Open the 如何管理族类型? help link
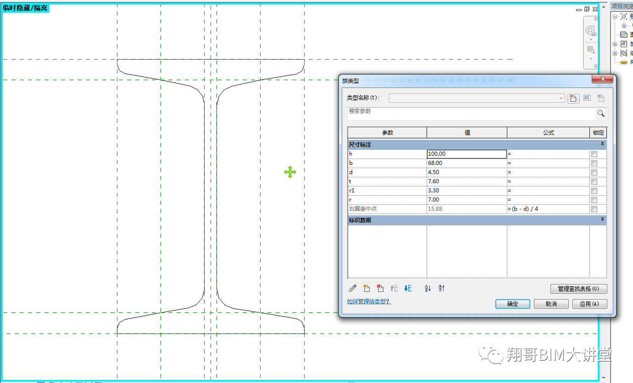 pyautogui.click(x=369, y=301)
